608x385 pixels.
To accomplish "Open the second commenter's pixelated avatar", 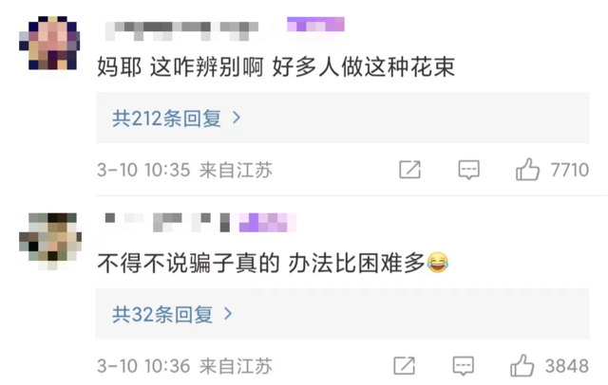I will (50, 241).
